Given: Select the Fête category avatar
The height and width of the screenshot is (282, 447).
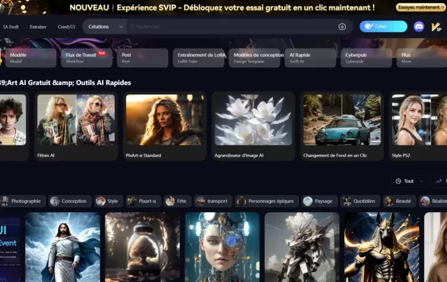Looking at the screenshot, I should click(170, 201).
